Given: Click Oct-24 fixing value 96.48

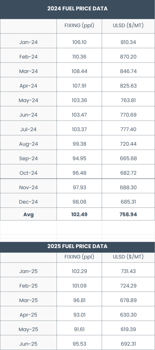Looking at the screenshot, I should click(x=79, y=173).
